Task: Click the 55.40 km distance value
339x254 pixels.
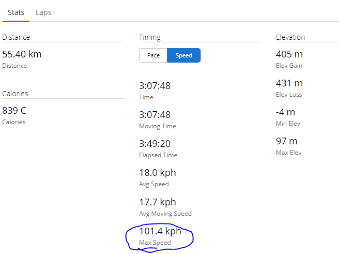Action: 22,54
